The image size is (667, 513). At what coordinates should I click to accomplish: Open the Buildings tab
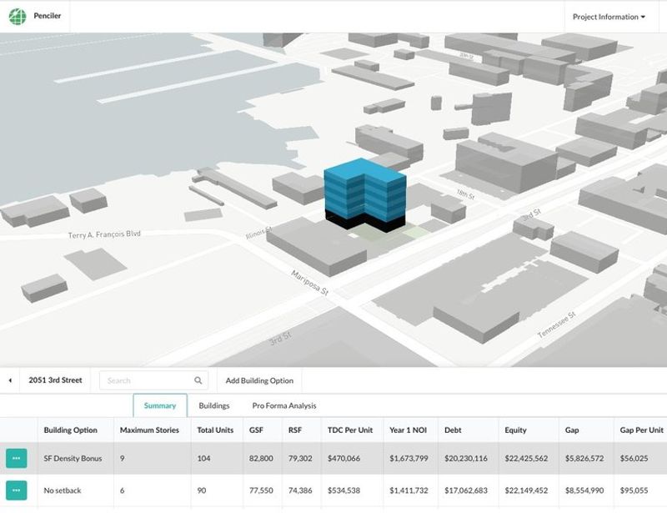pyautogui.click(x=213, y=405)
